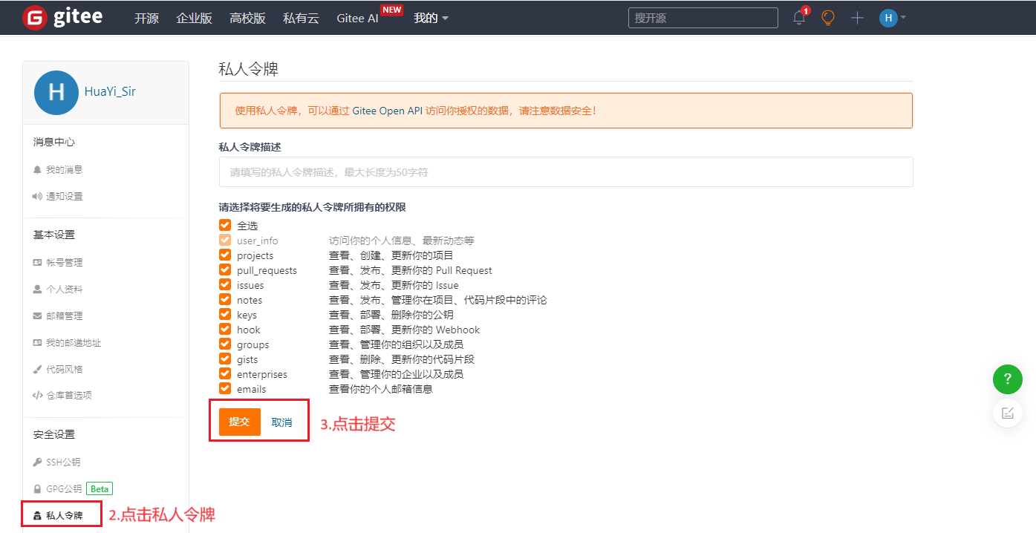This screenshot has height=533, width=1036.
Task: Click the orange lightbulb icon in header
Action: click(x=828, y=18)
